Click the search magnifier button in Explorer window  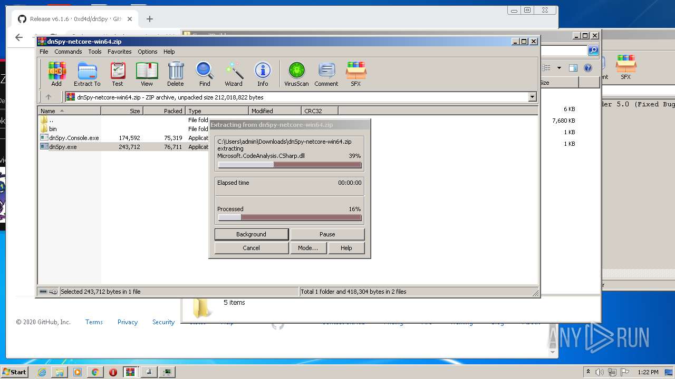tap(593, 51)
